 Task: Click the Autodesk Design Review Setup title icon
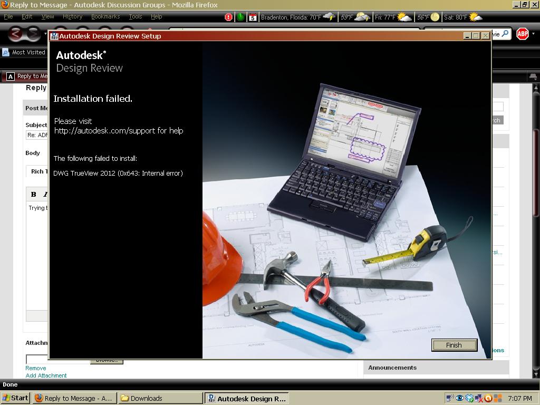point(54,36)
